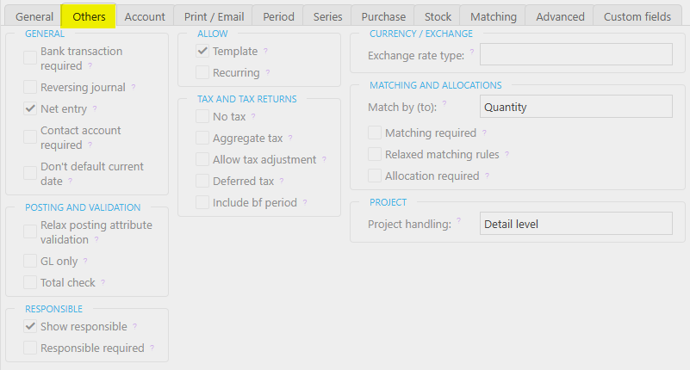Click help icon beside Total check
The width and height of the screenshot is (690, 370).
point(103,283)
